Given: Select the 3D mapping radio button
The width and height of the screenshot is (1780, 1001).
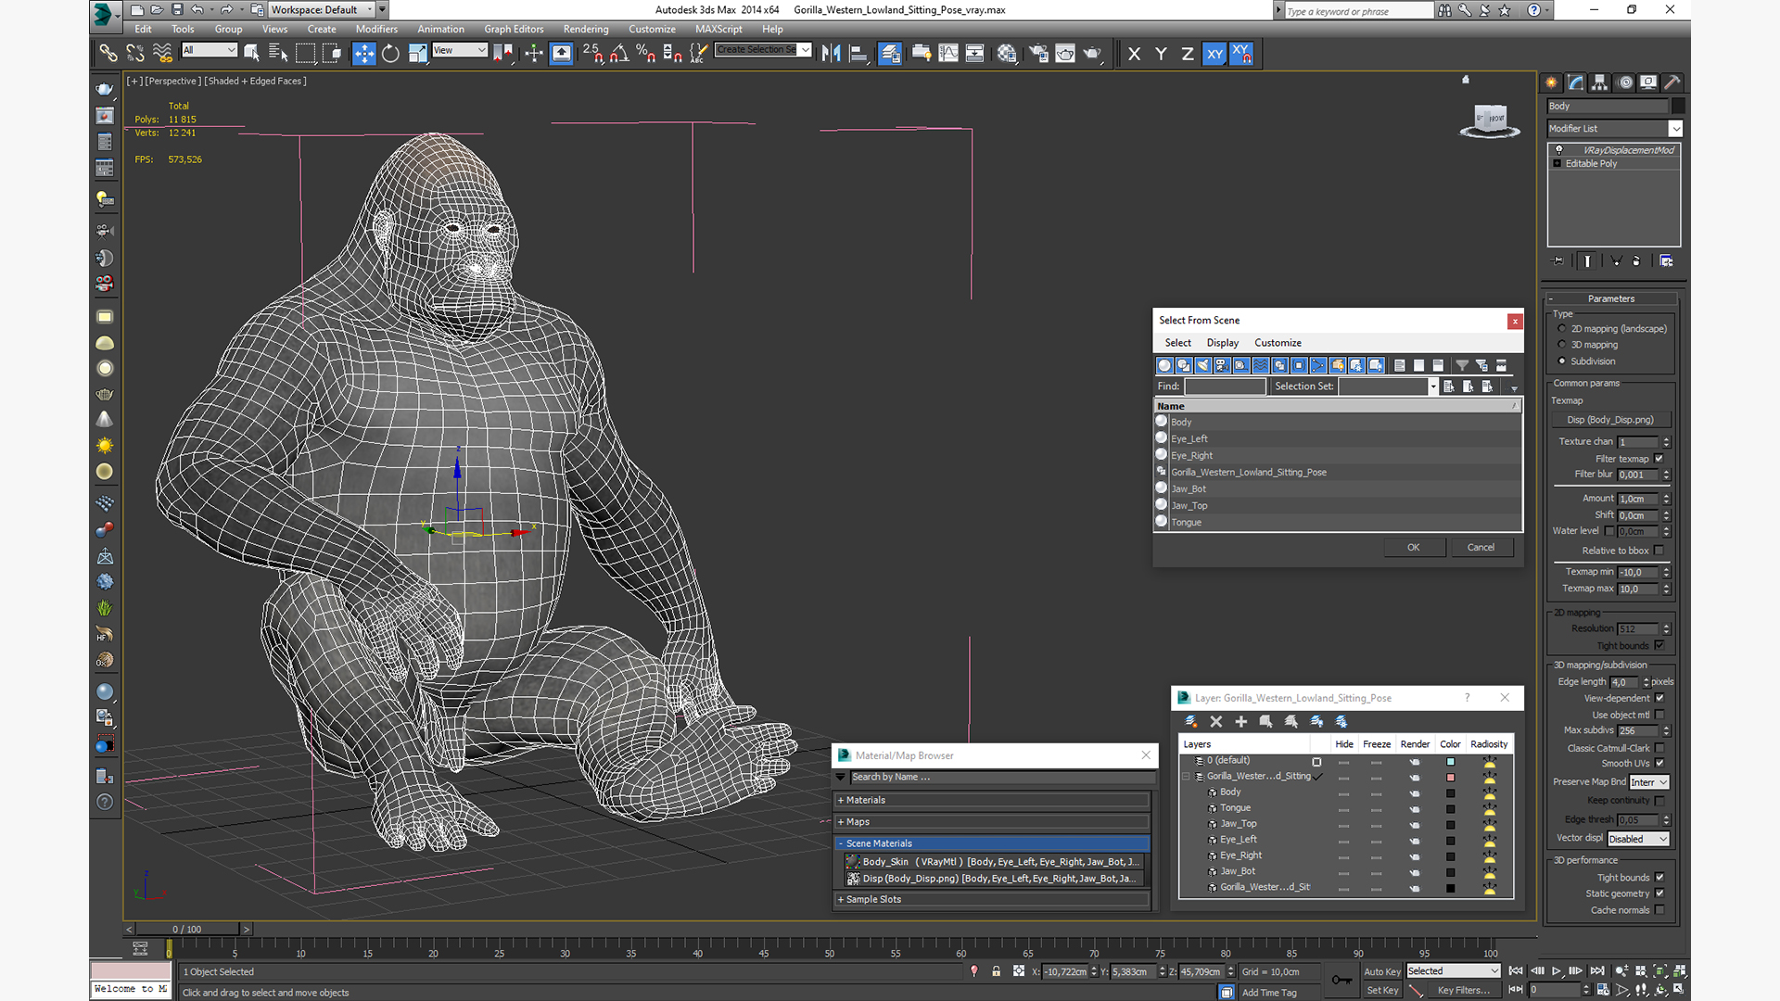Looking at the screenshot, I should [1562, 345].
